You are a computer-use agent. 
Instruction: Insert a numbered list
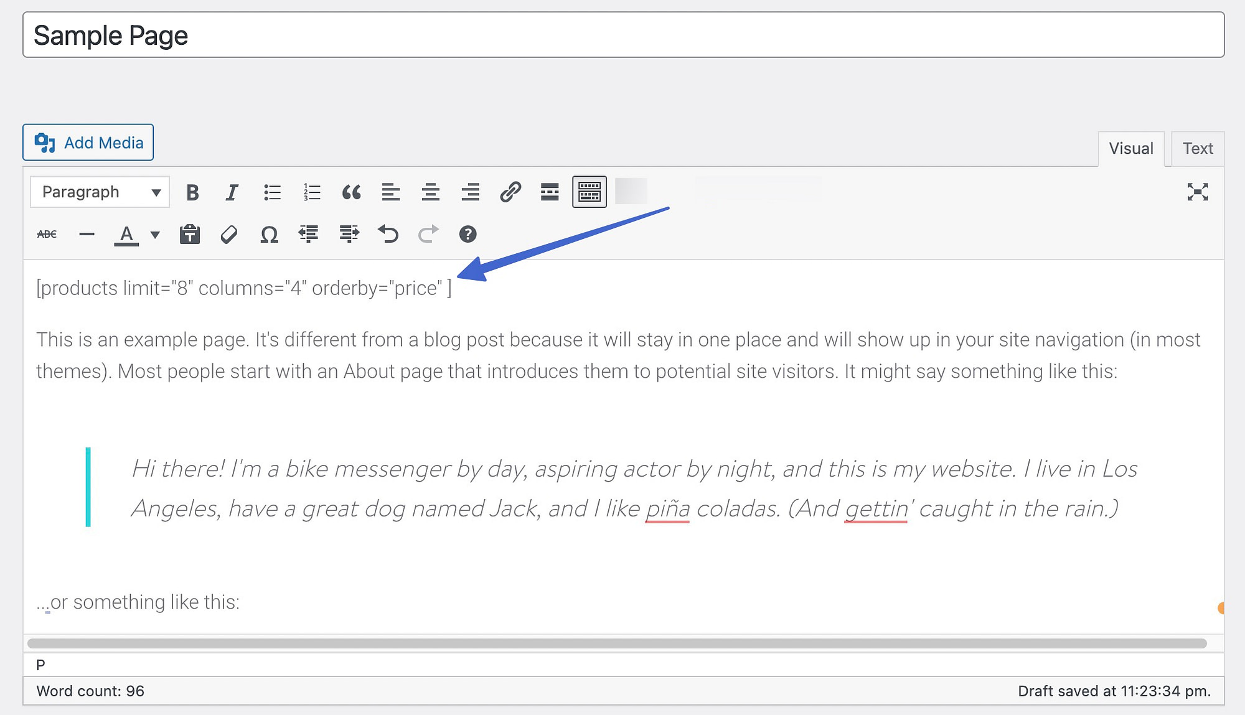(x=311, y=192)
